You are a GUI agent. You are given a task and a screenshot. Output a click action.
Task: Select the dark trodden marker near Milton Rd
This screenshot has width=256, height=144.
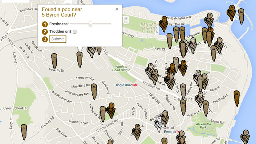click(111, 111)
